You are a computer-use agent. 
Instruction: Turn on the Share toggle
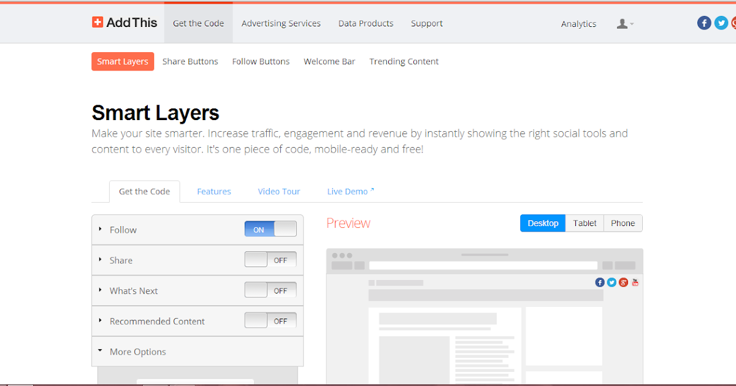[x=270, y=260]
